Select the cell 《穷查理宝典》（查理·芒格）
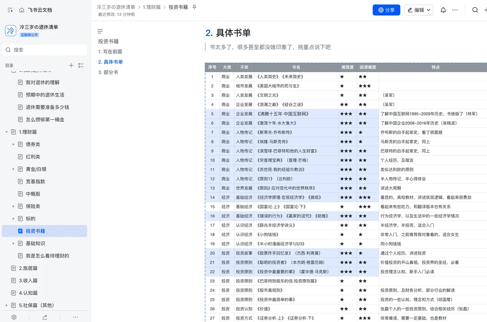Viewport: 487px width, 322px height. 296,160
